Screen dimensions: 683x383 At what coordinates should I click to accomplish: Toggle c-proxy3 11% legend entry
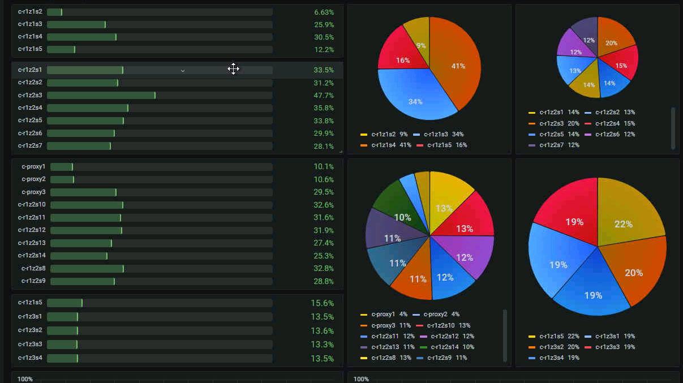click(385, 325)
